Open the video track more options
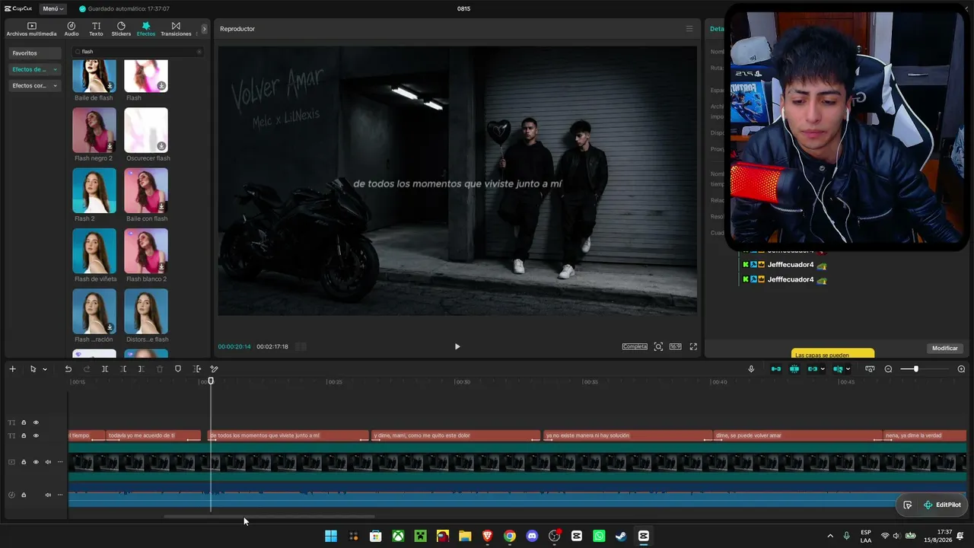The image size is (974, 548). [x=60, y=462]
